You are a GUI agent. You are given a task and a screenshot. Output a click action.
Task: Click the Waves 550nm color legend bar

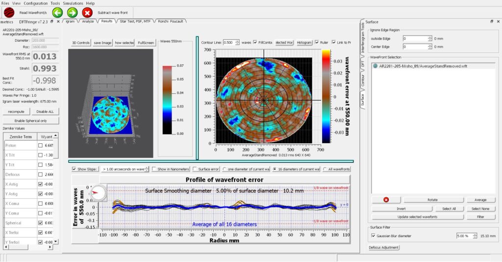[x=168, y=100]
